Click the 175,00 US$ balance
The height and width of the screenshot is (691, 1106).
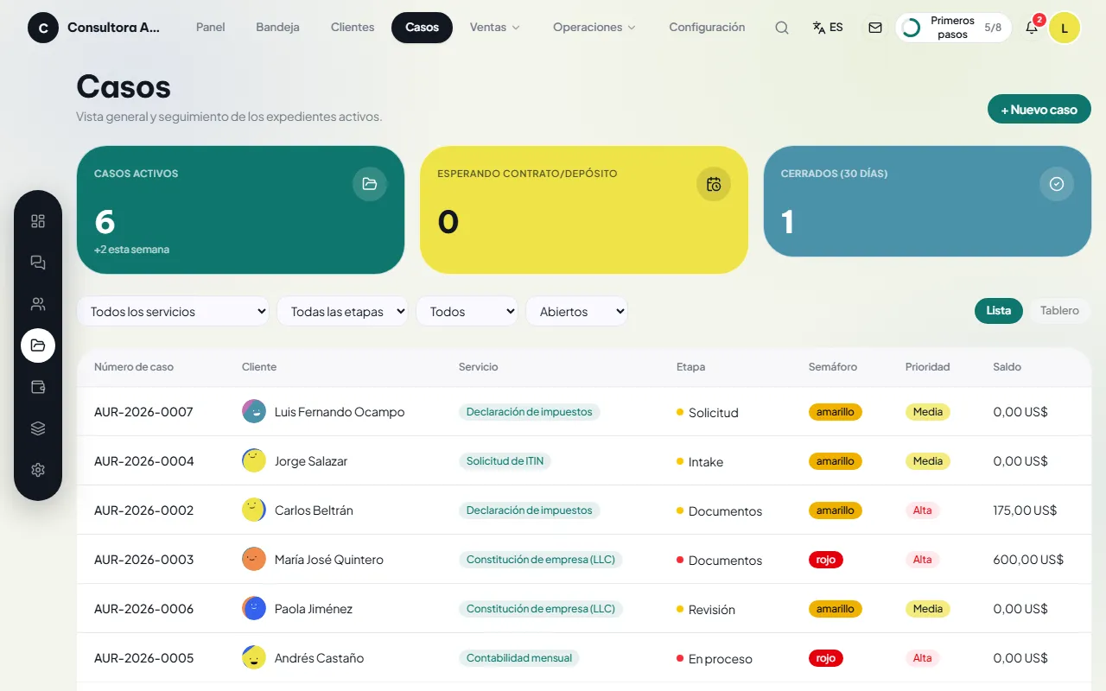1025,510
